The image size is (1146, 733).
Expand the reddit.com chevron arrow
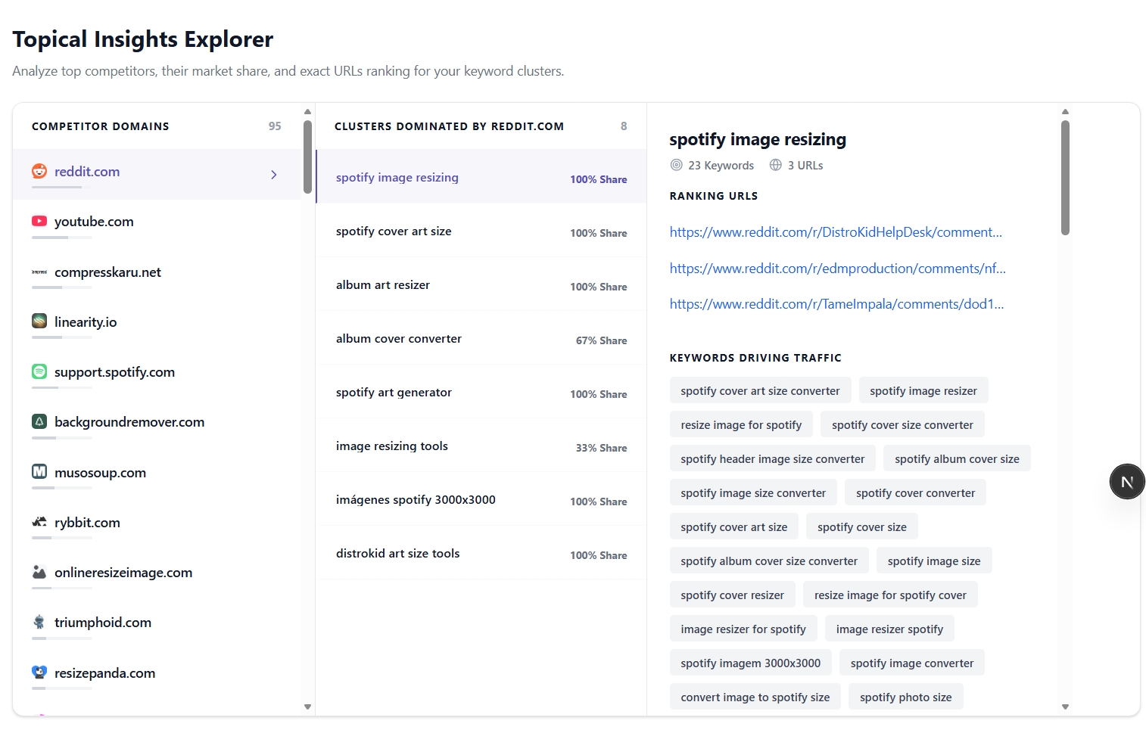click(274, 175)
